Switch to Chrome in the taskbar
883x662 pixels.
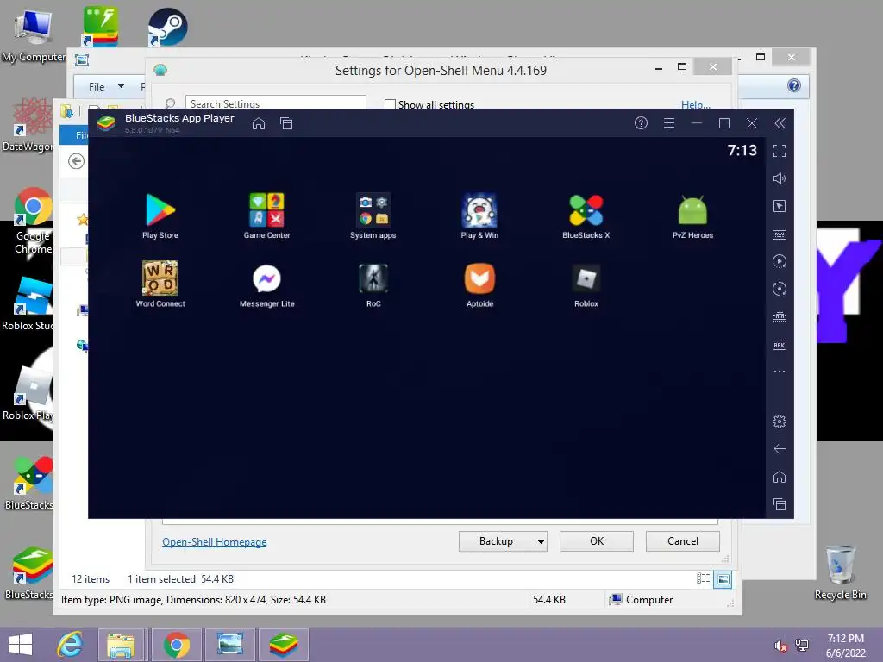pos(176,645)
